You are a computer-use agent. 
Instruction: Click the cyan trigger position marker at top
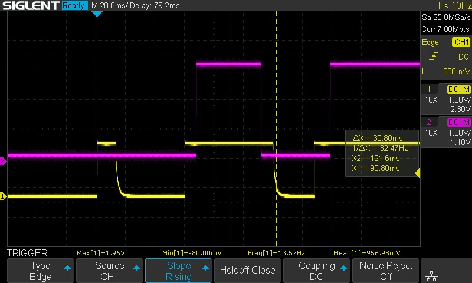coord(97,14)
